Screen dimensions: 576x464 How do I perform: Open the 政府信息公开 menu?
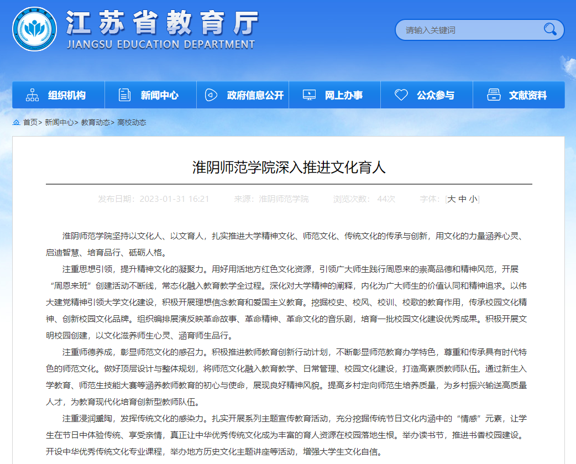[x=243, y=95]
